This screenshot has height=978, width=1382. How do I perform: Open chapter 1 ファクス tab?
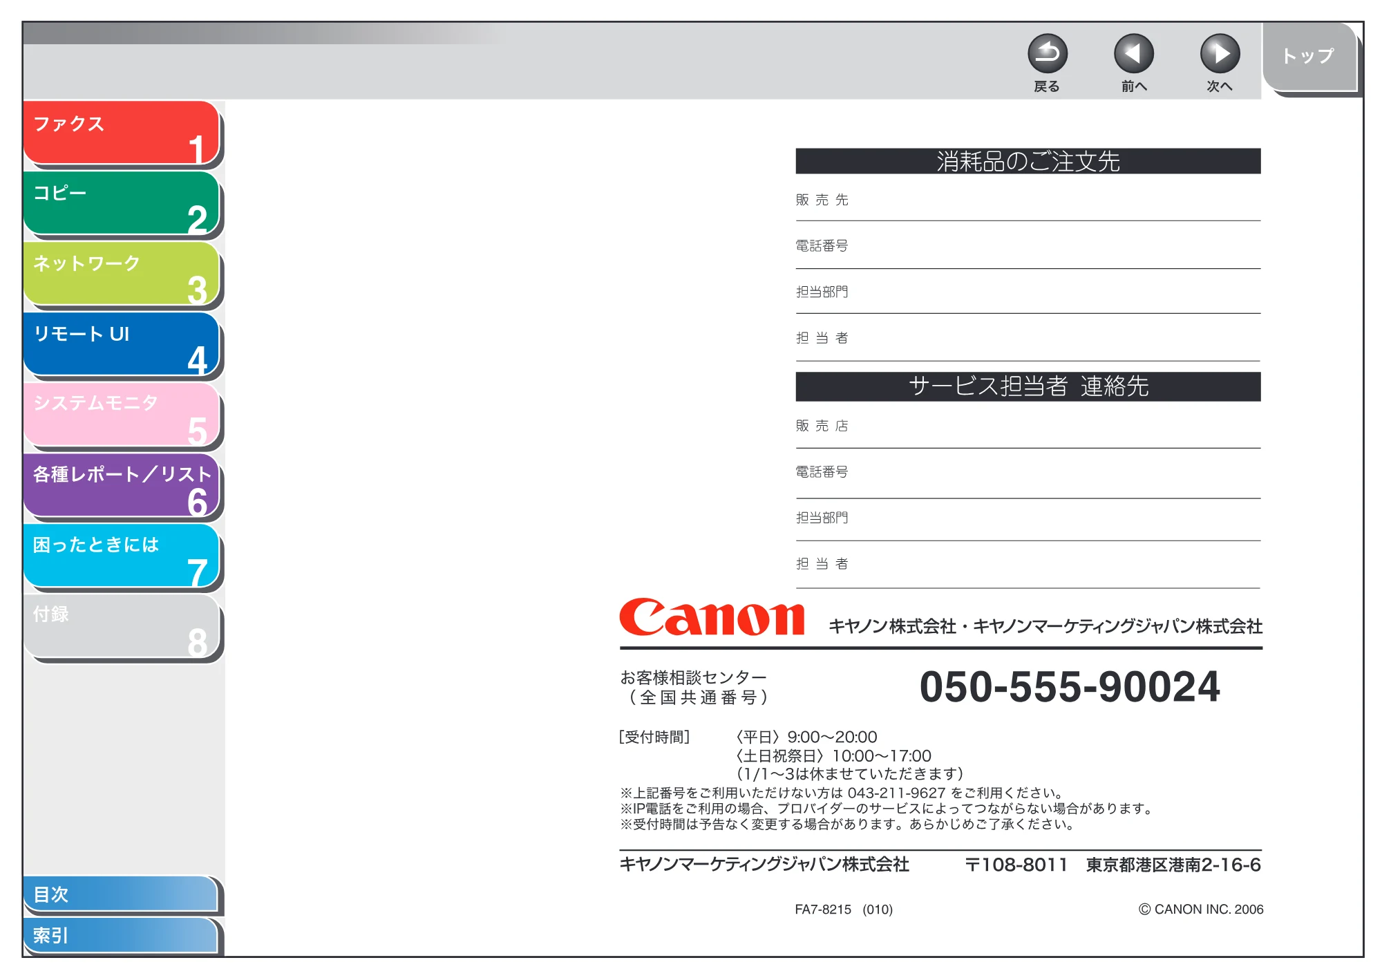pos(121,133)
